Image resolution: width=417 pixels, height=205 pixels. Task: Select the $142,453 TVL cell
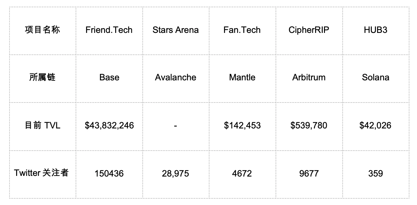(242, 126)
